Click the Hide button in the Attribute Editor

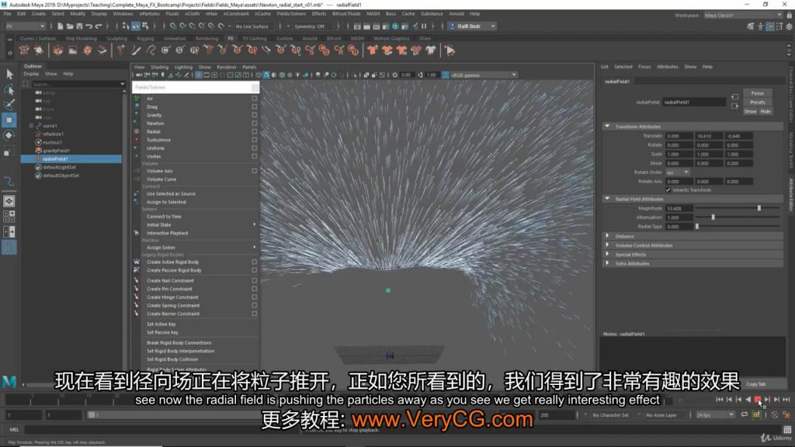pyautogui.click(x=765, y=112)
